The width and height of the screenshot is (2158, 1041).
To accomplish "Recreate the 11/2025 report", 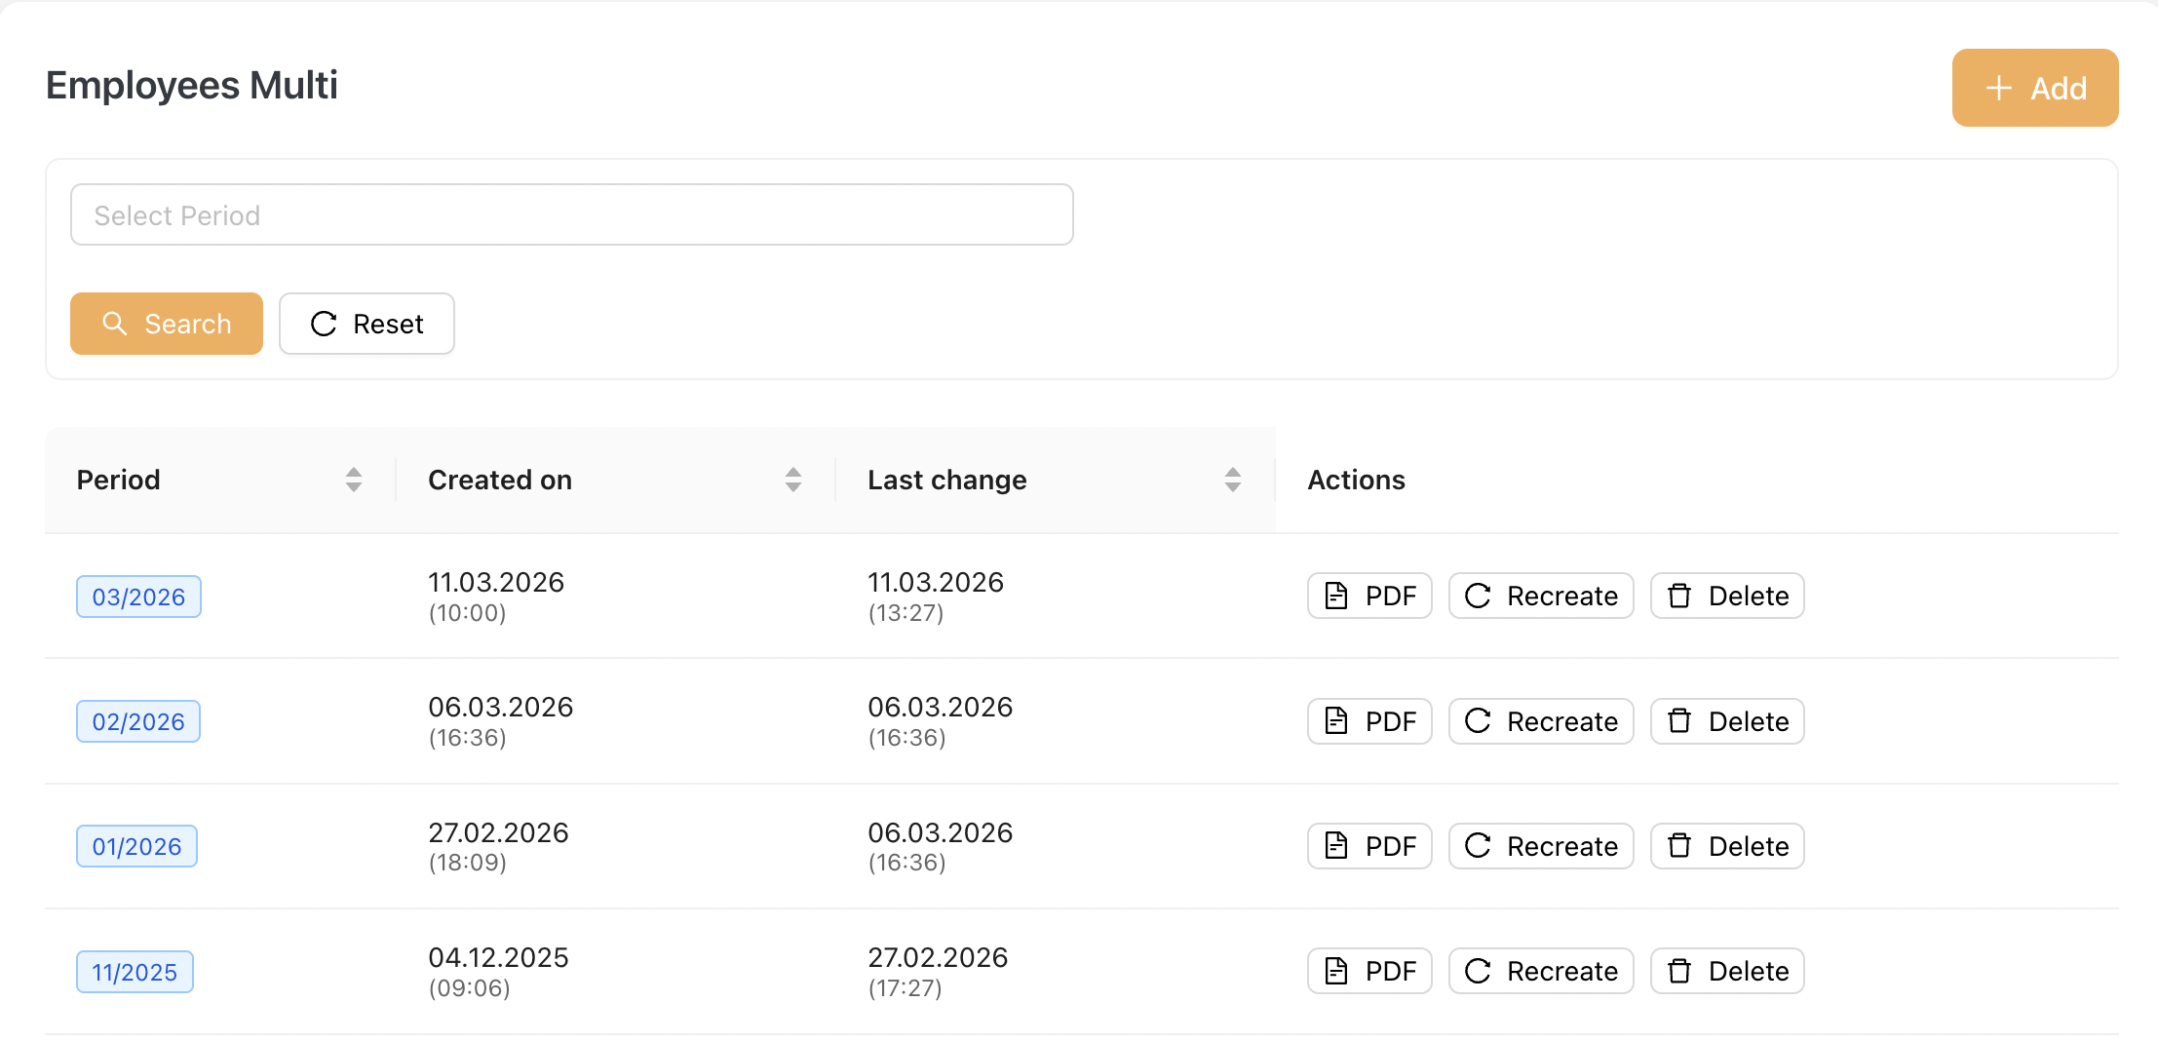I will (x=1540, y=971).
